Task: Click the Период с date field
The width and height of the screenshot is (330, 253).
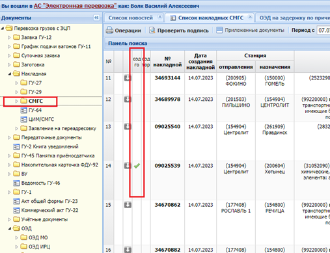Action: 323,31
